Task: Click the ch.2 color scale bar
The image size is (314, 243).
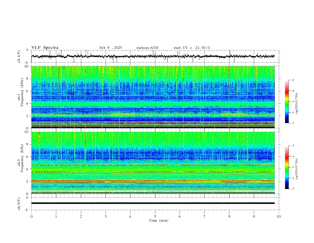Action: tap(287, 167)
